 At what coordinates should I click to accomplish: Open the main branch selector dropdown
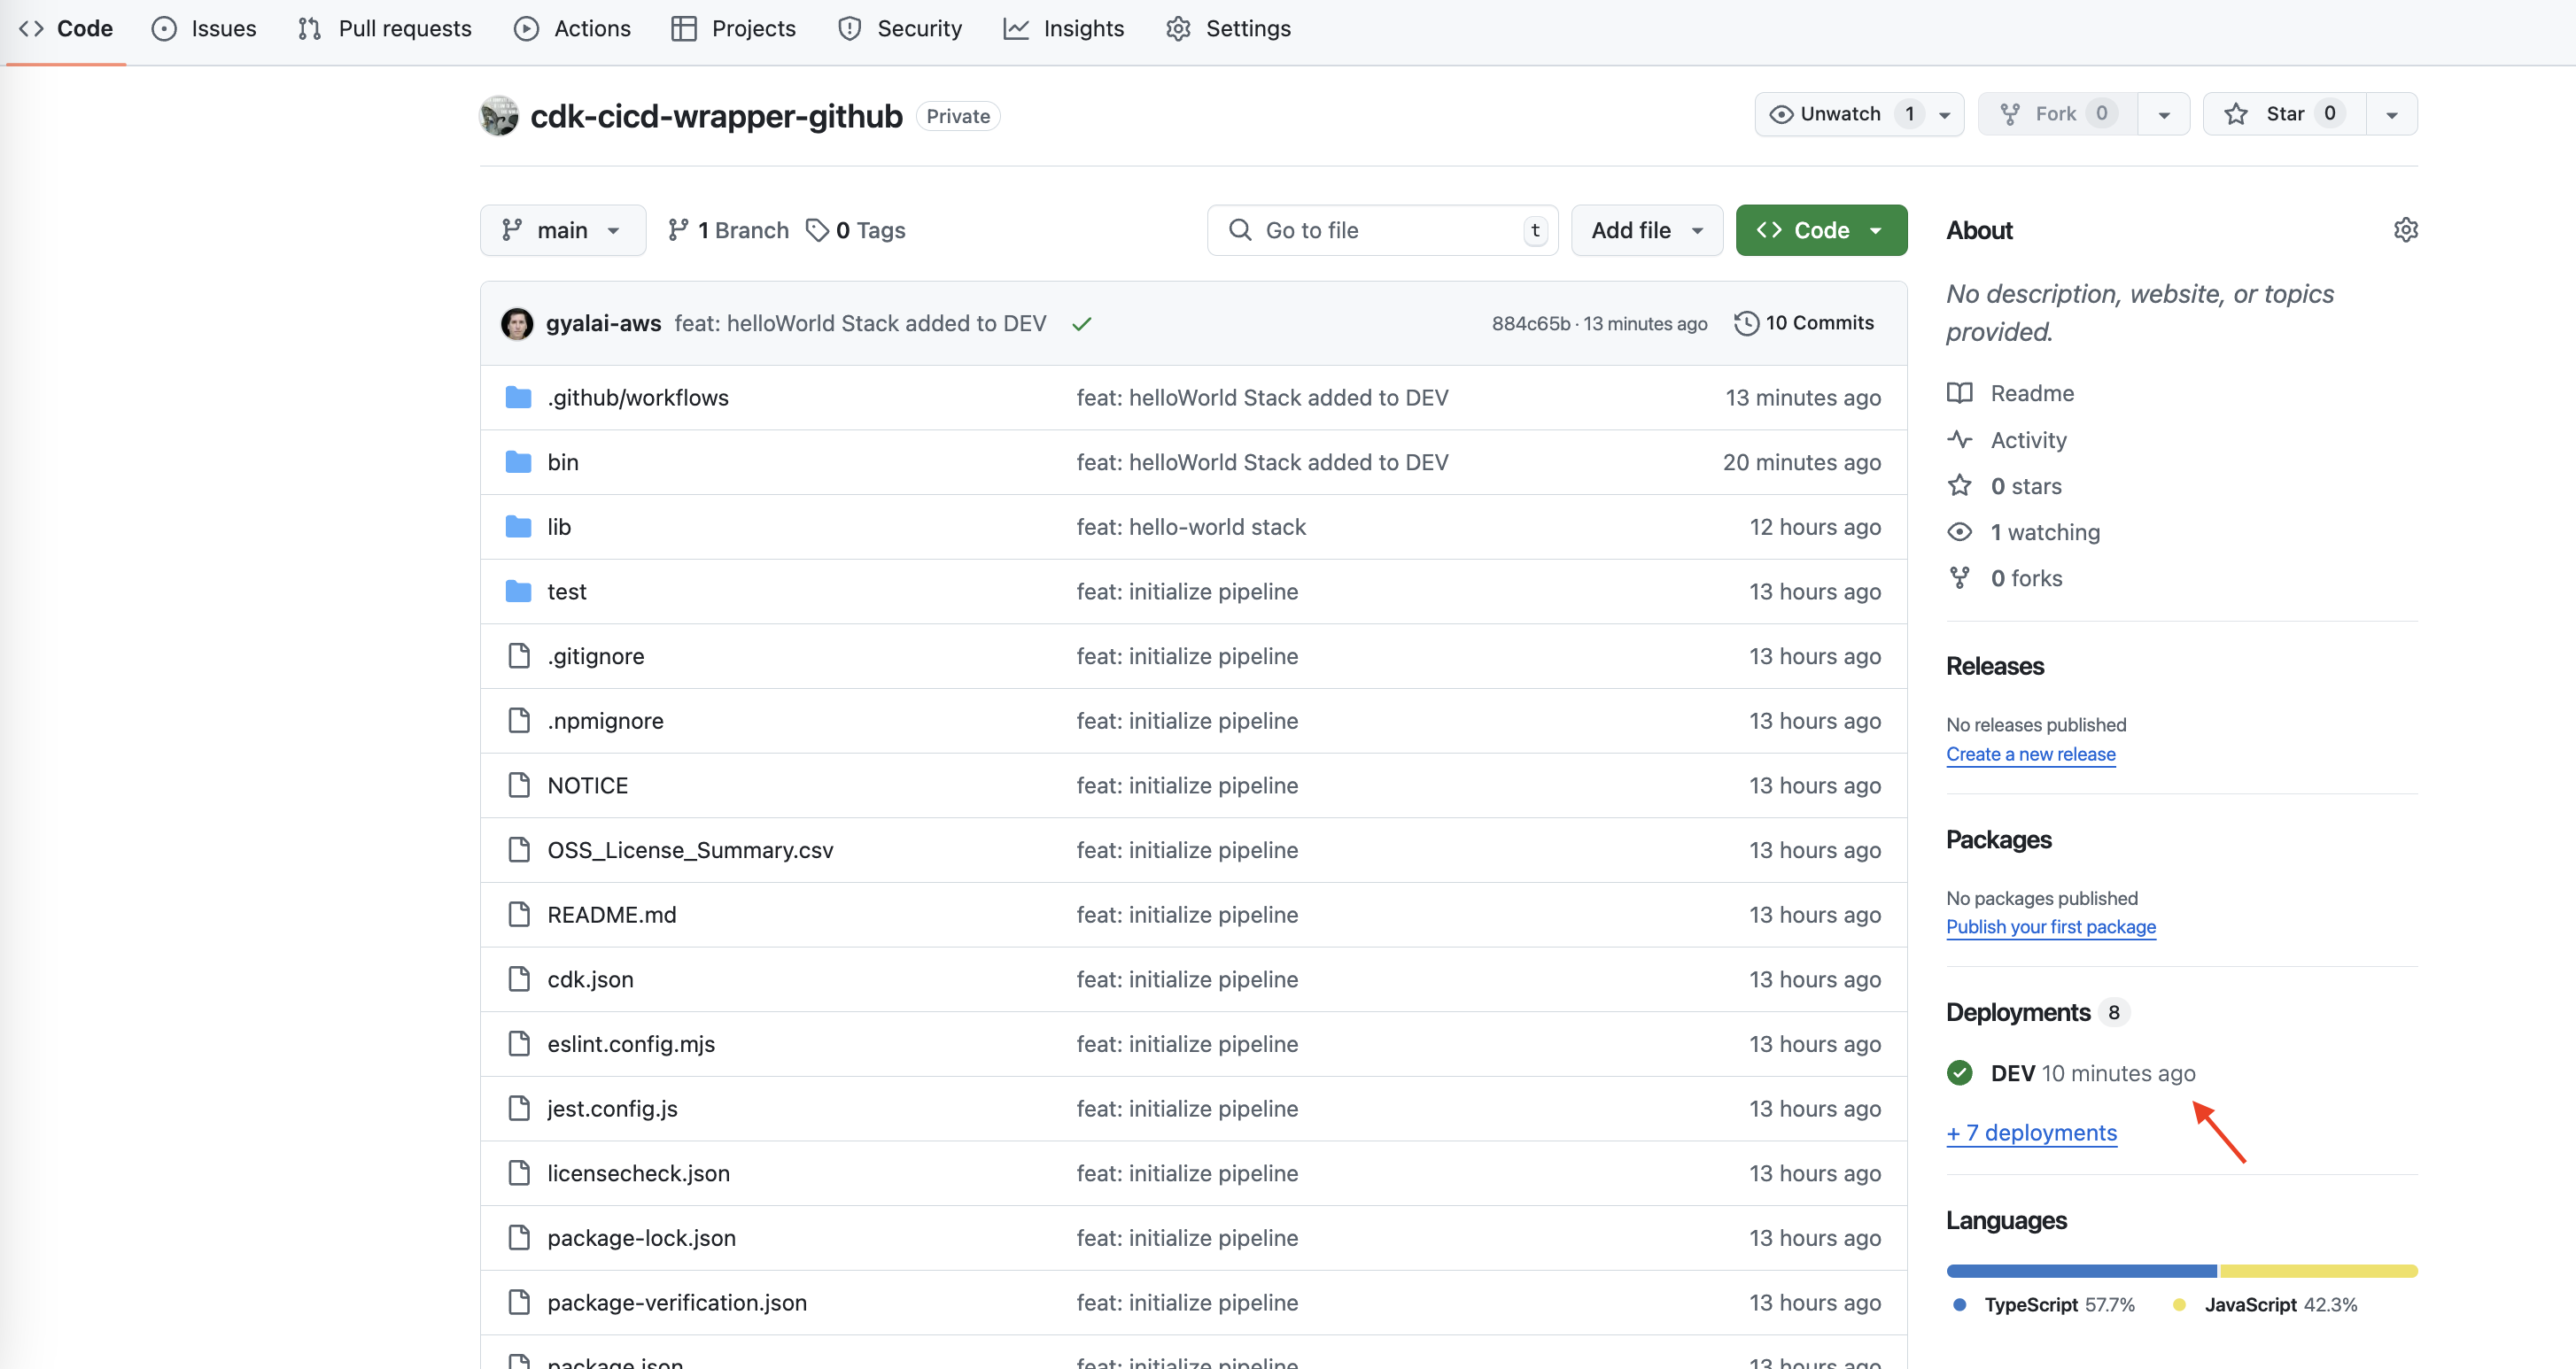pyautogui.click(x=562, y=230)
